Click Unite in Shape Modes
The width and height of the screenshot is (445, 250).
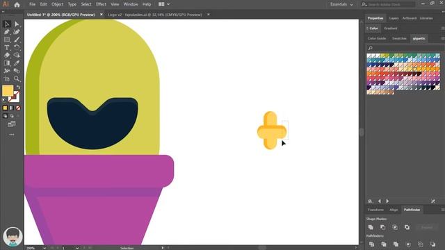[x=371, y=227]
